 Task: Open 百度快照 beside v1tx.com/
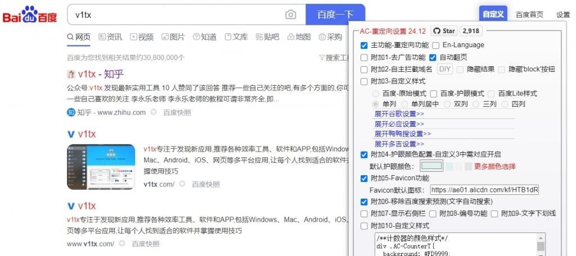(206, 184)
